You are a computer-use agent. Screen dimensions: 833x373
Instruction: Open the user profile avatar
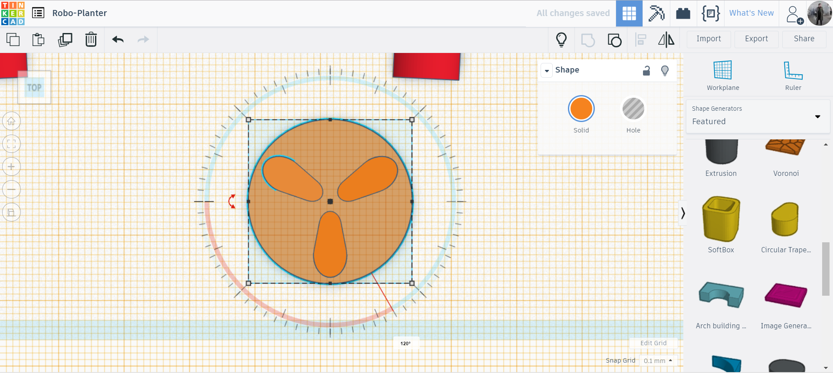[820, 13]
